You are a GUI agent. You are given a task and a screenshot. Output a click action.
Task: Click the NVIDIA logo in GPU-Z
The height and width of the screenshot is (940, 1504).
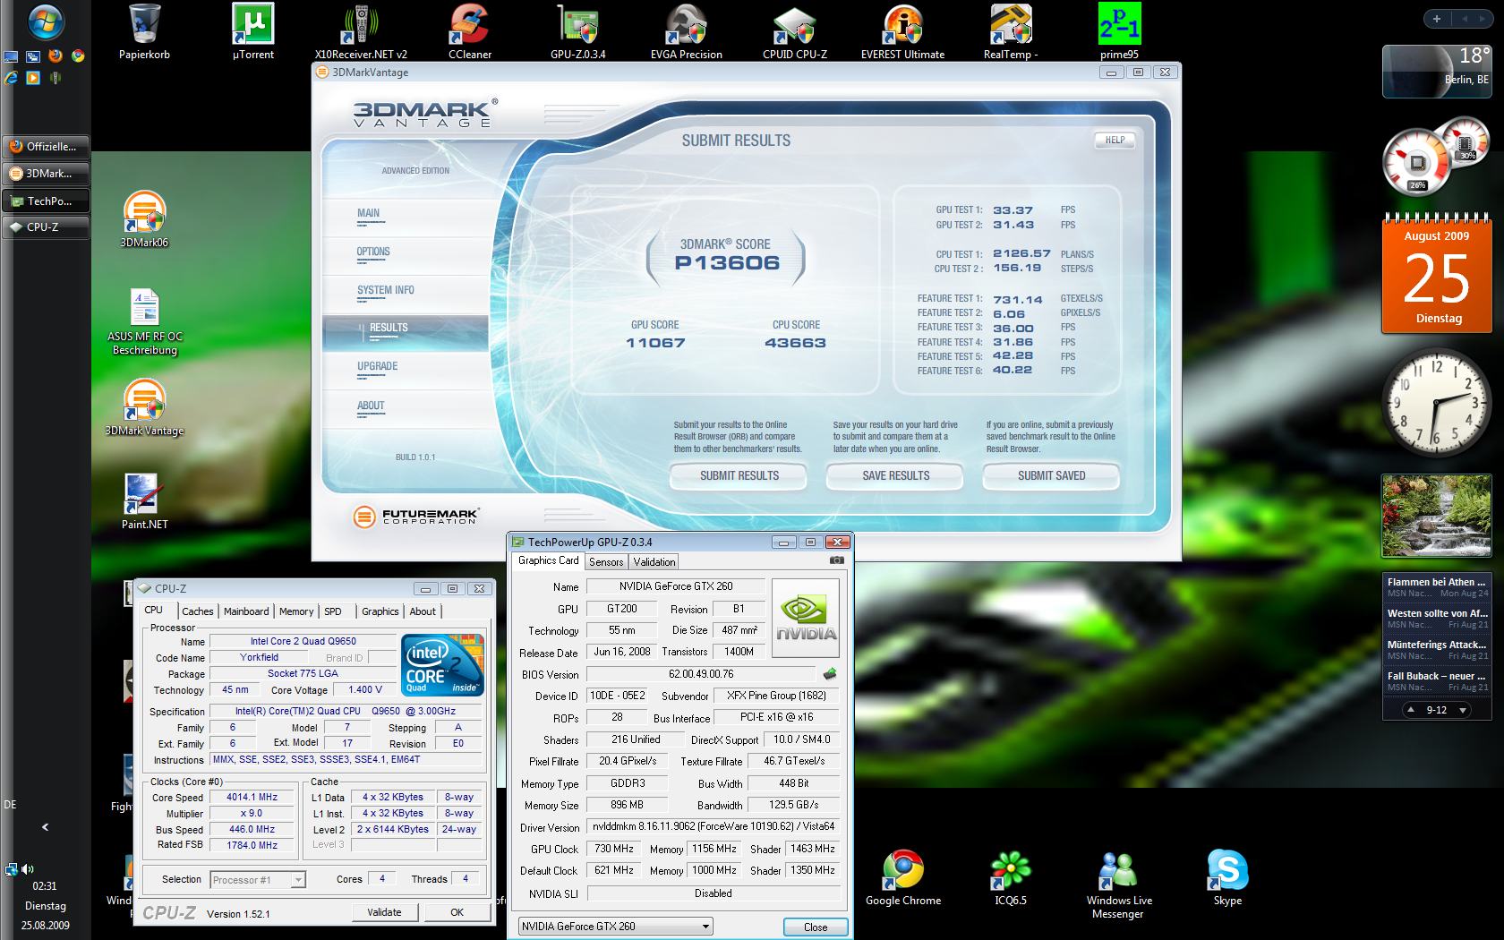click(x=806, y=618)
